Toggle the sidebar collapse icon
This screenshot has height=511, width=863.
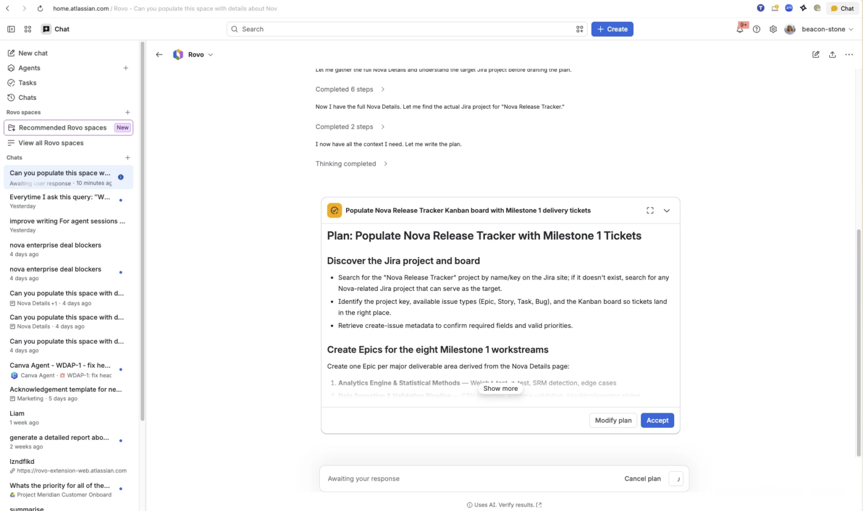[11, 29]
